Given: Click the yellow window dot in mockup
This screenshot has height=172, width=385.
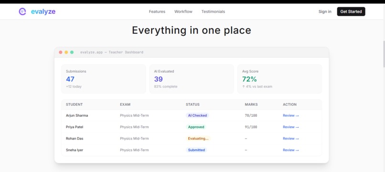Looking at the screenshot, I should point(66,52).
